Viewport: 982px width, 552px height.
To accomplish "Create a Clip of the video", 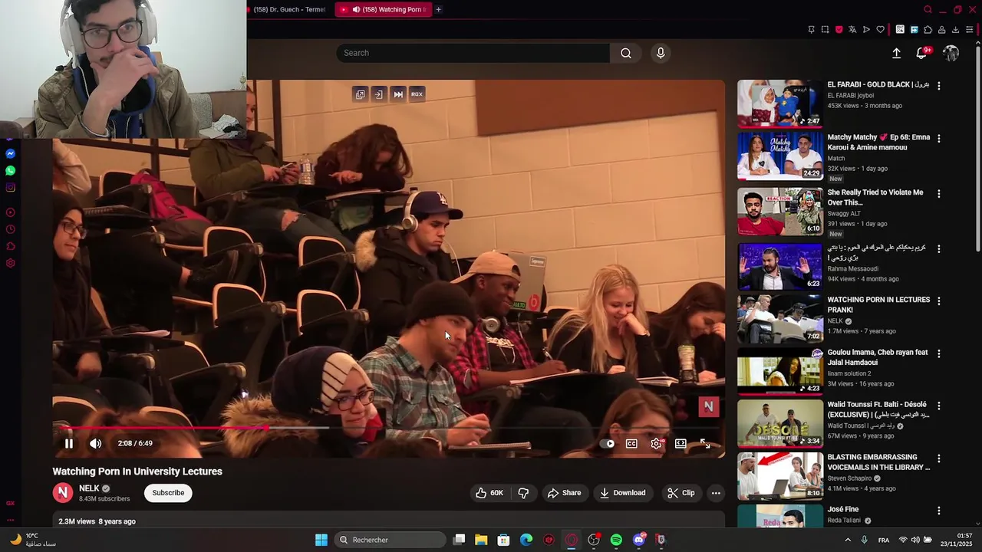I will coord(680,493).
